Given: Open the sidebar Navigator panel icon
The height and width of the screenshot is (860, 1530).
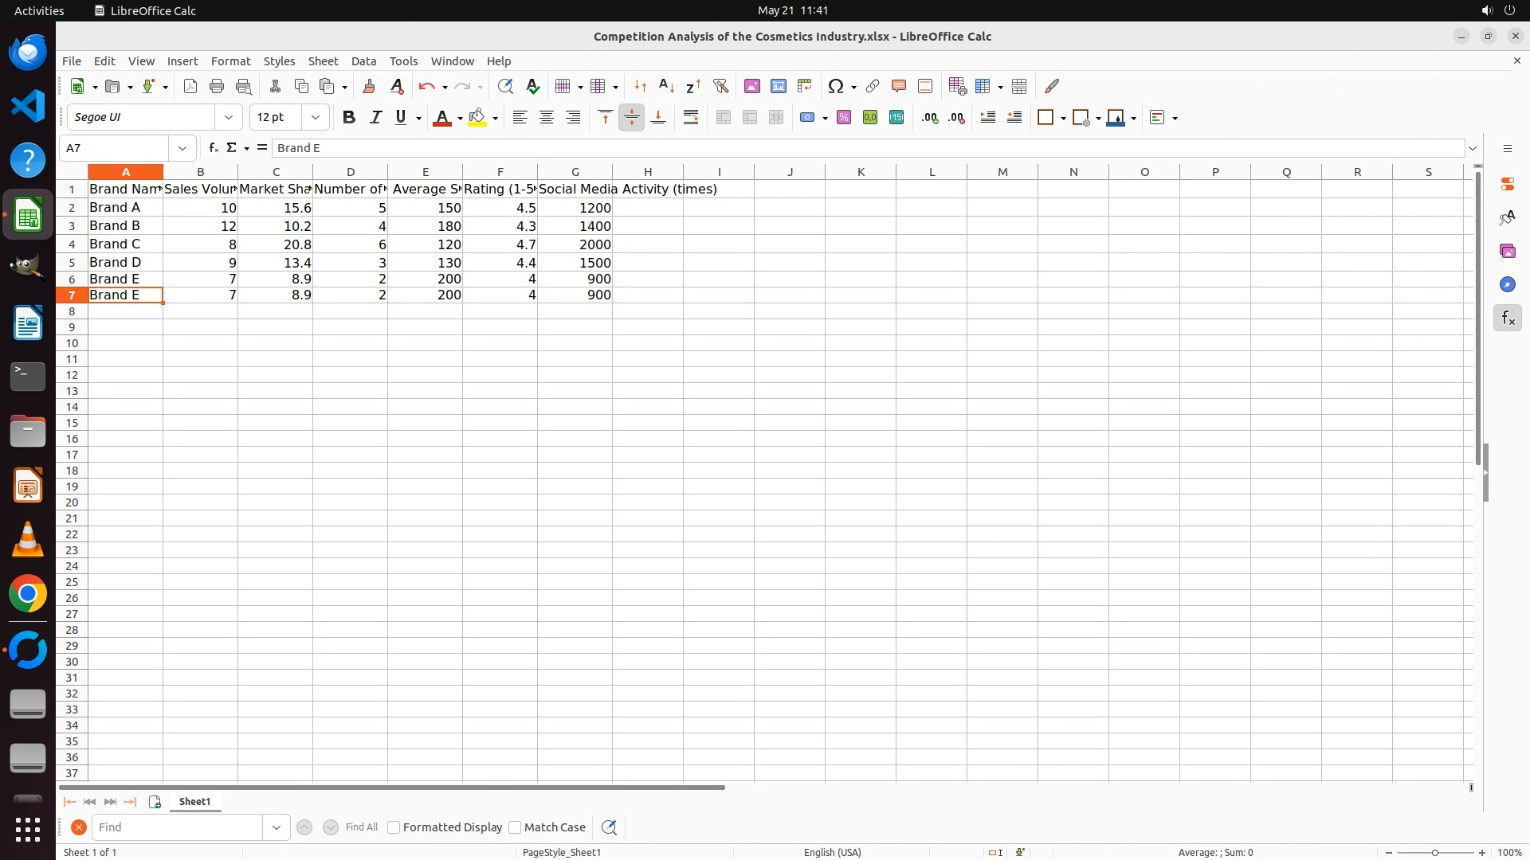Looking at the screenshot, I should (x=1507, y=284).
